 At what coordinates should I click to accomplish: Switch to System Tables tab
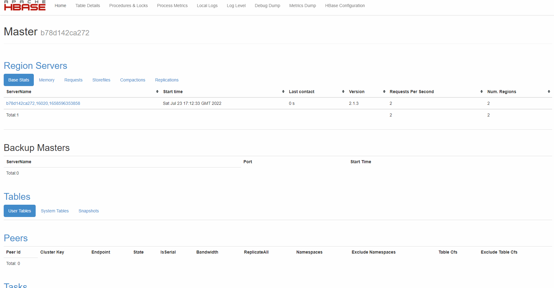point(55,211)
